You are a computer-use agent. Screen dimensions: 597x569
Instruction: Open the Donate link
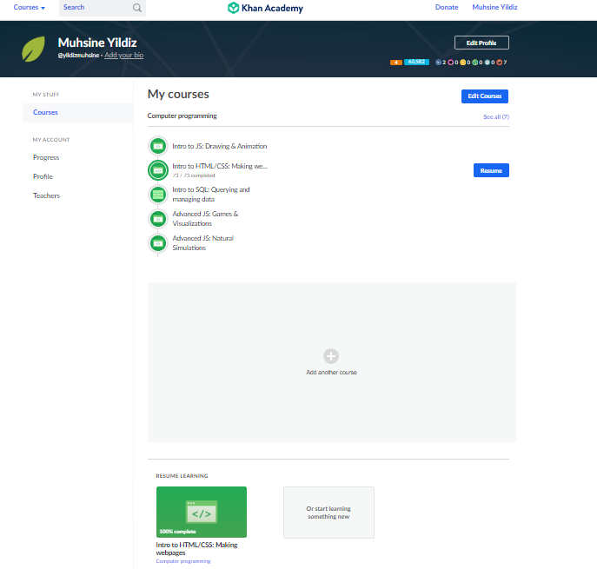(447, 7)
